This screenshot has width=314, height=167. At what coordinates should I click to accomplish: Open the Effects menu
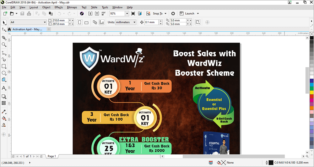click(59, 8)
